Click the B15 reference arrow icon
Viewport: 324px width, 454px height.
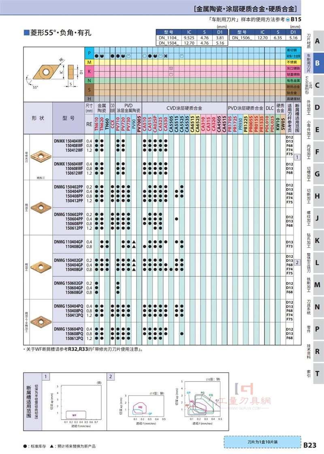[288, 19]
